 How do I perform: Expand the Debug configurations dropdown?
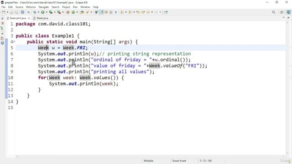coord(38,12)
